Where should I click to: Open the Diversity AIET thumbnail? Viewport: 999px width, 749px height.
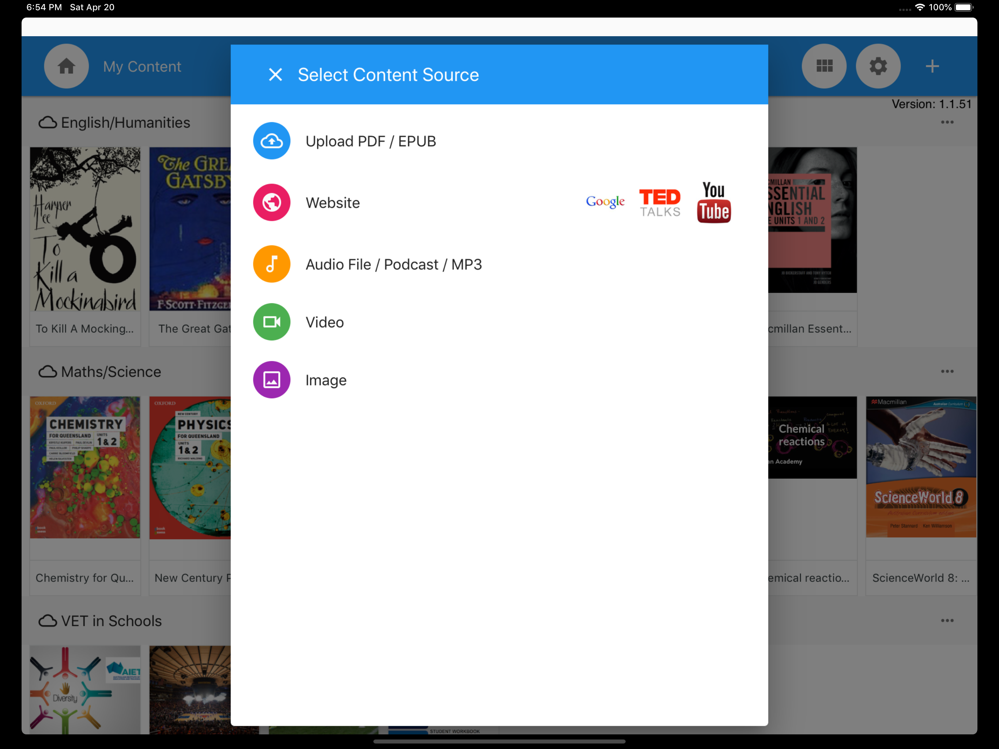click(85, 690)
